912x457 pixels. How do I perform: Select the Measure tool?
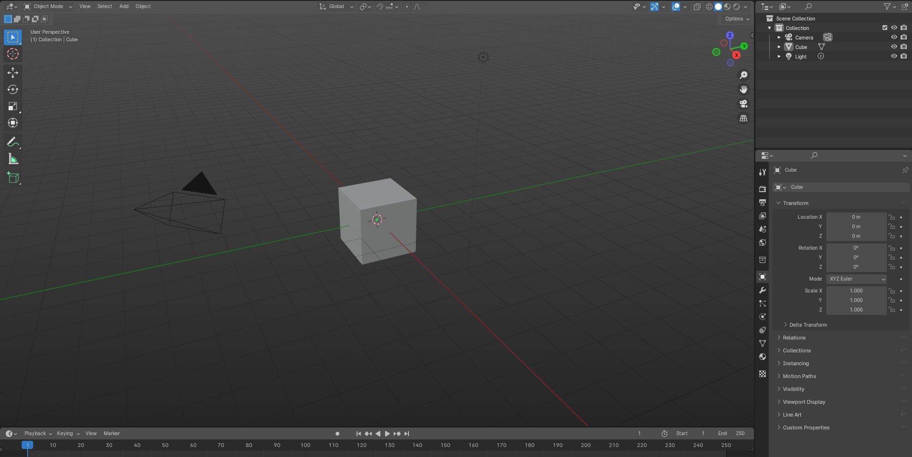point(13,159)
